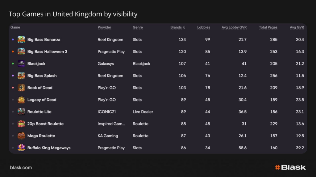This screenshot has height=177, width=316.
Task: Click the Brands column sort arrow
Action: point(184,28)
